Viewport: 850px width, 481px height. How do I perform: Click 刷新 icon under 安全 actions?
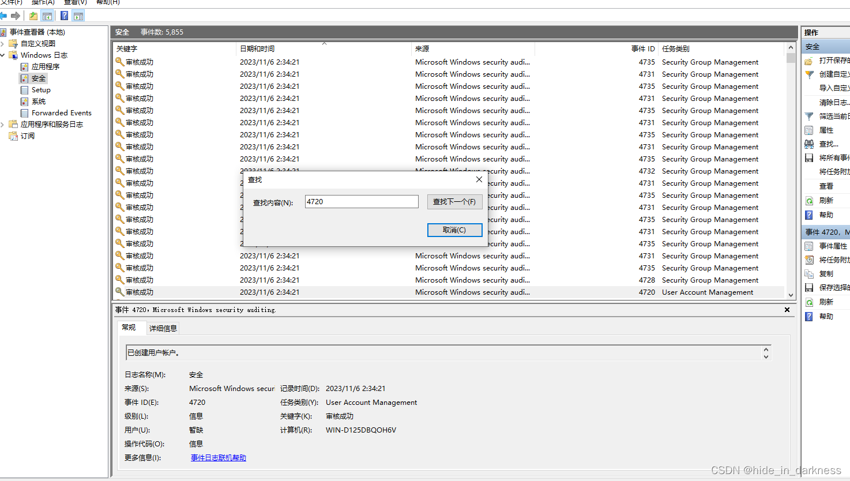click(x=809, y=201)
